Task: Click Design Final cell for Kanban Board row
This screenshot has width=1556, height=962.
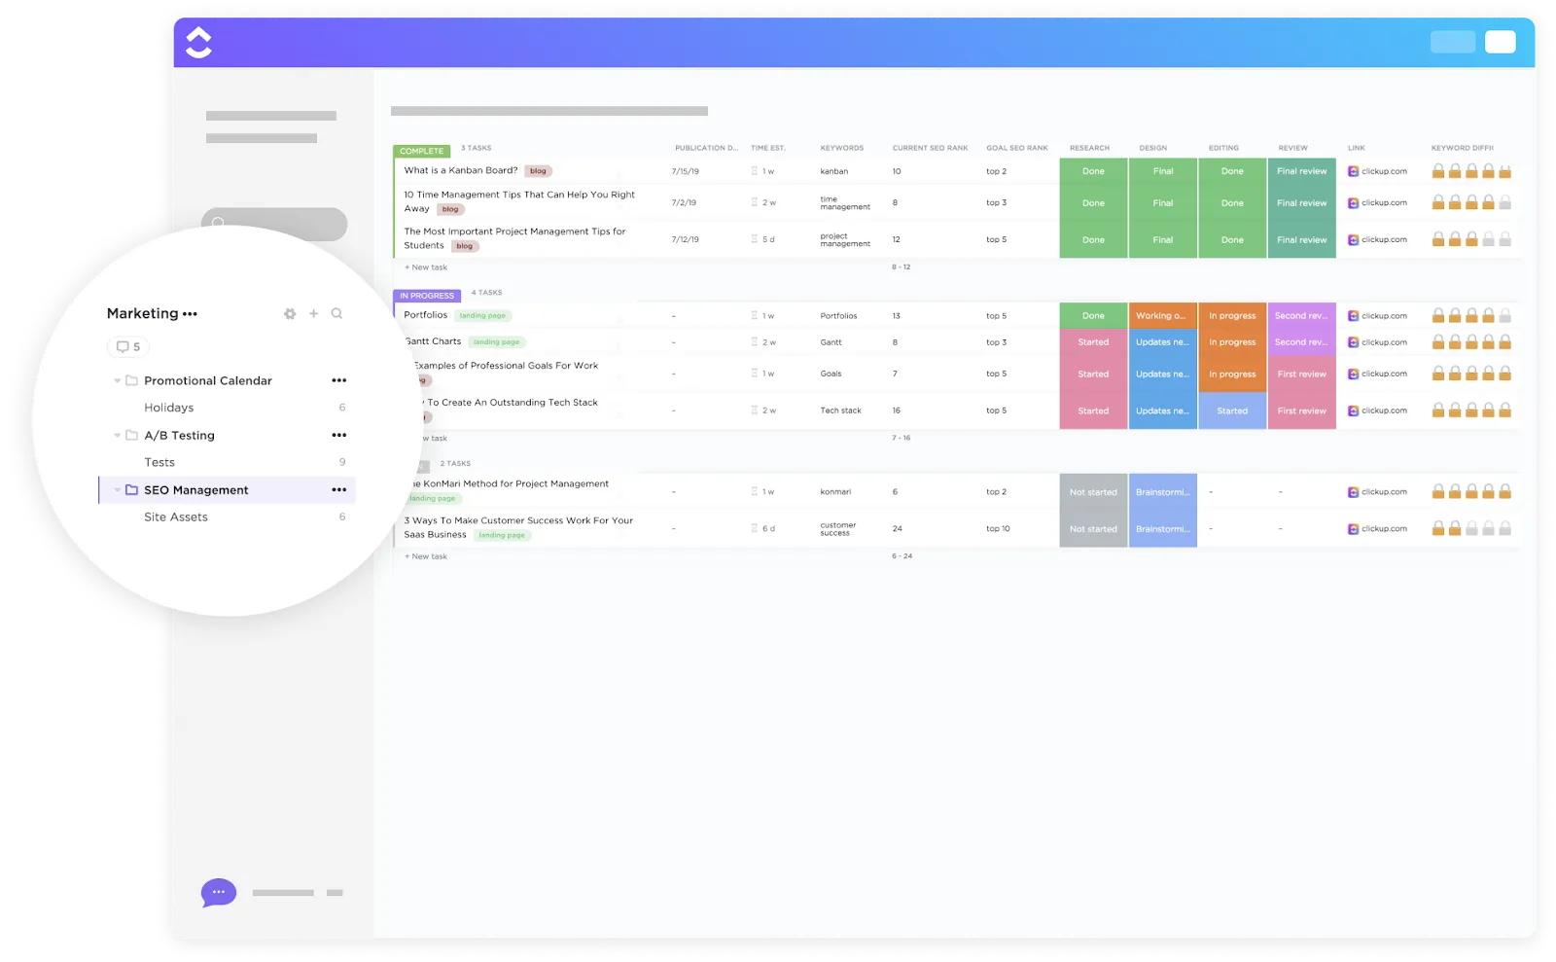Action: [x=1162, y=171]
